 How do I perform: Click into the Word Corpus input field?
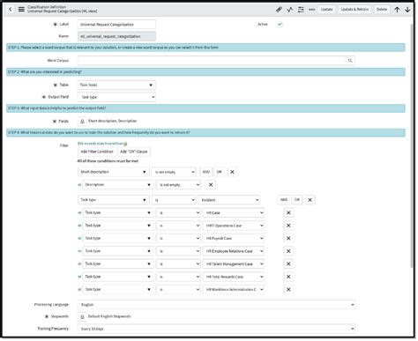[212, 61]
